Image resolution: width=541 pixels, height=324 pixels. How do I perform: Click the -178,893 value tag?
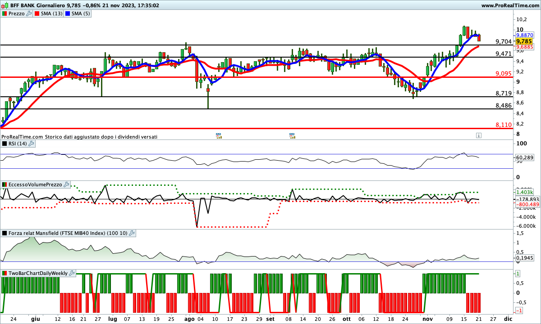point(527,199)
